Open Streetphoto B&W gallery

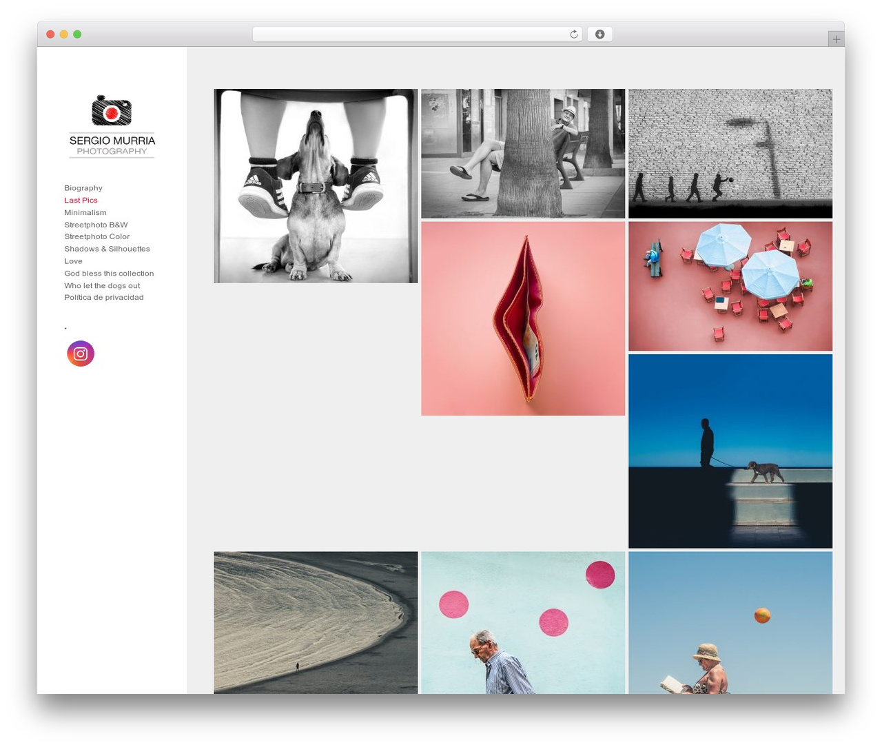96,225
